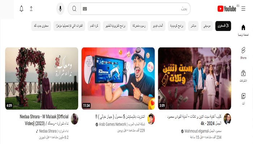Select the برامج تلفزيونية للطهي chip

pyautogui.click(x=115, y=26)
